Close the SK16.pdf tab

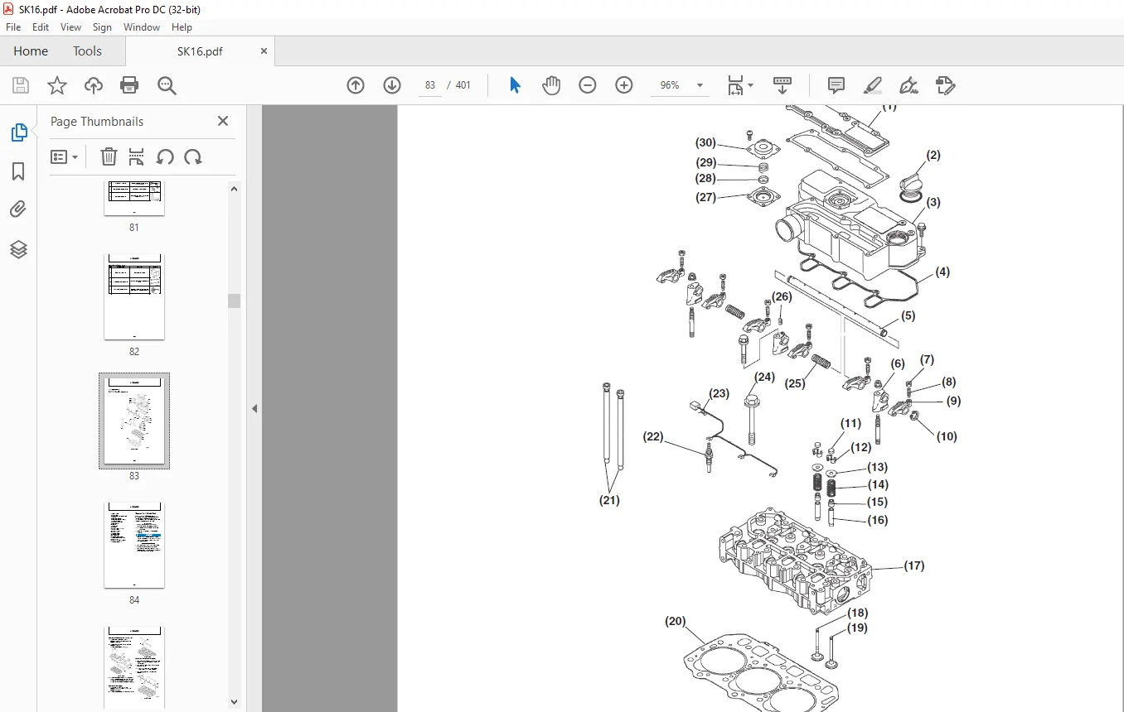click(264, 51)
